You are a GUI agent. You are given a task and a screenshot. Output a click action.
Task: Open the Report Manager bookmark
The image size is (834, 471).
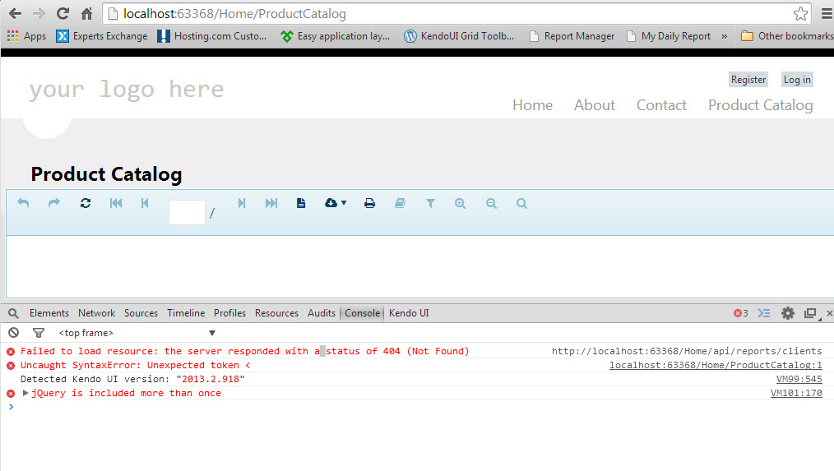pyautogui.click(x=572, y=36)
